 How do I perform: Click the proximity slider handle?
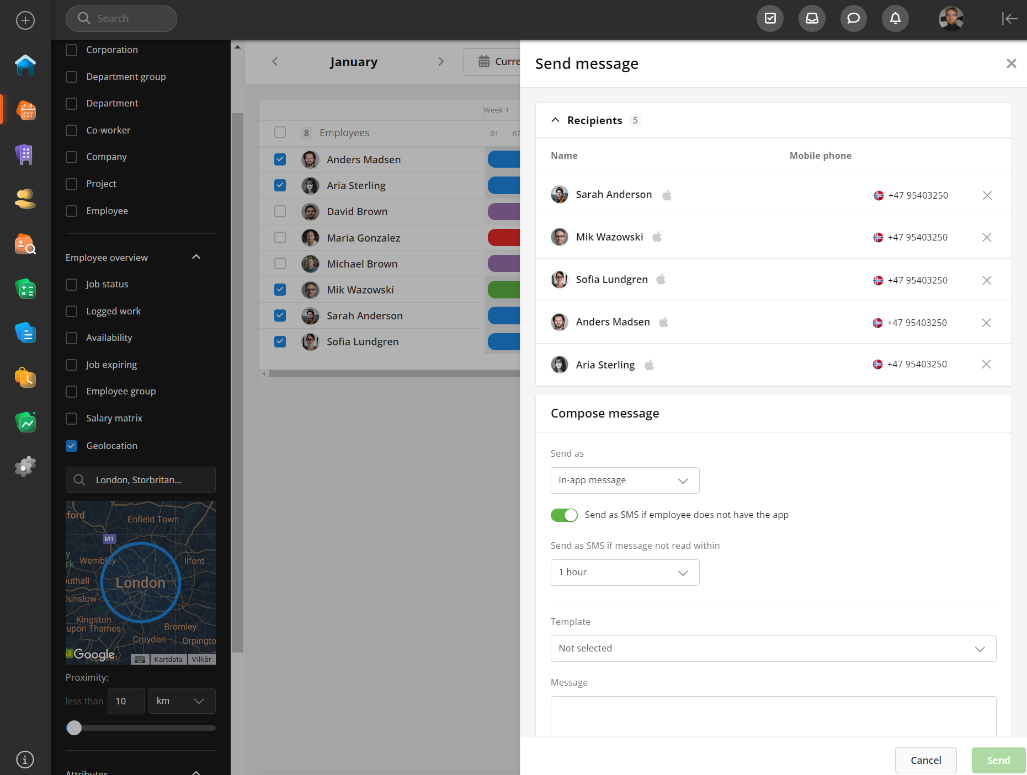[x=74, y=728]
